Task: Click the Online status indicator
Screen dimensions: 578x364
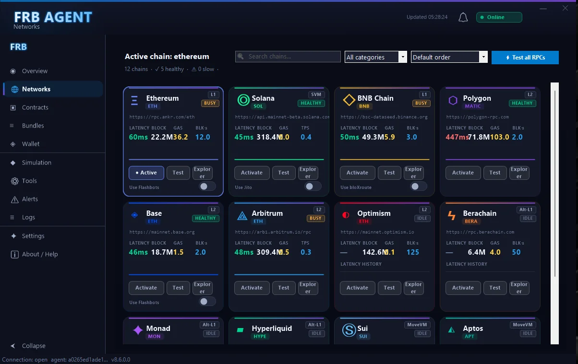Action: click(x=499, y=17)
